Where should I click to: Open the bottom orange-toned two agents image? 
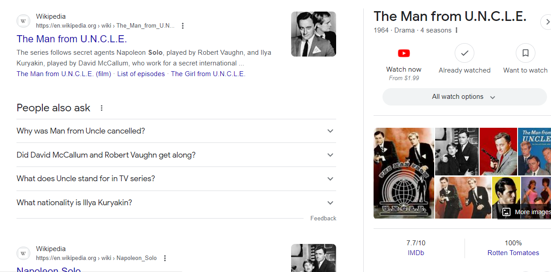click(x=462, y=198)
